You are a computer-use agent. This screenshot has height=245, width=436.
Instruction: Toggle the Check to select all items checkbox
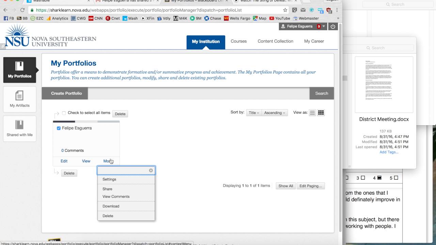pyautogui.click(x=64, y=113)
